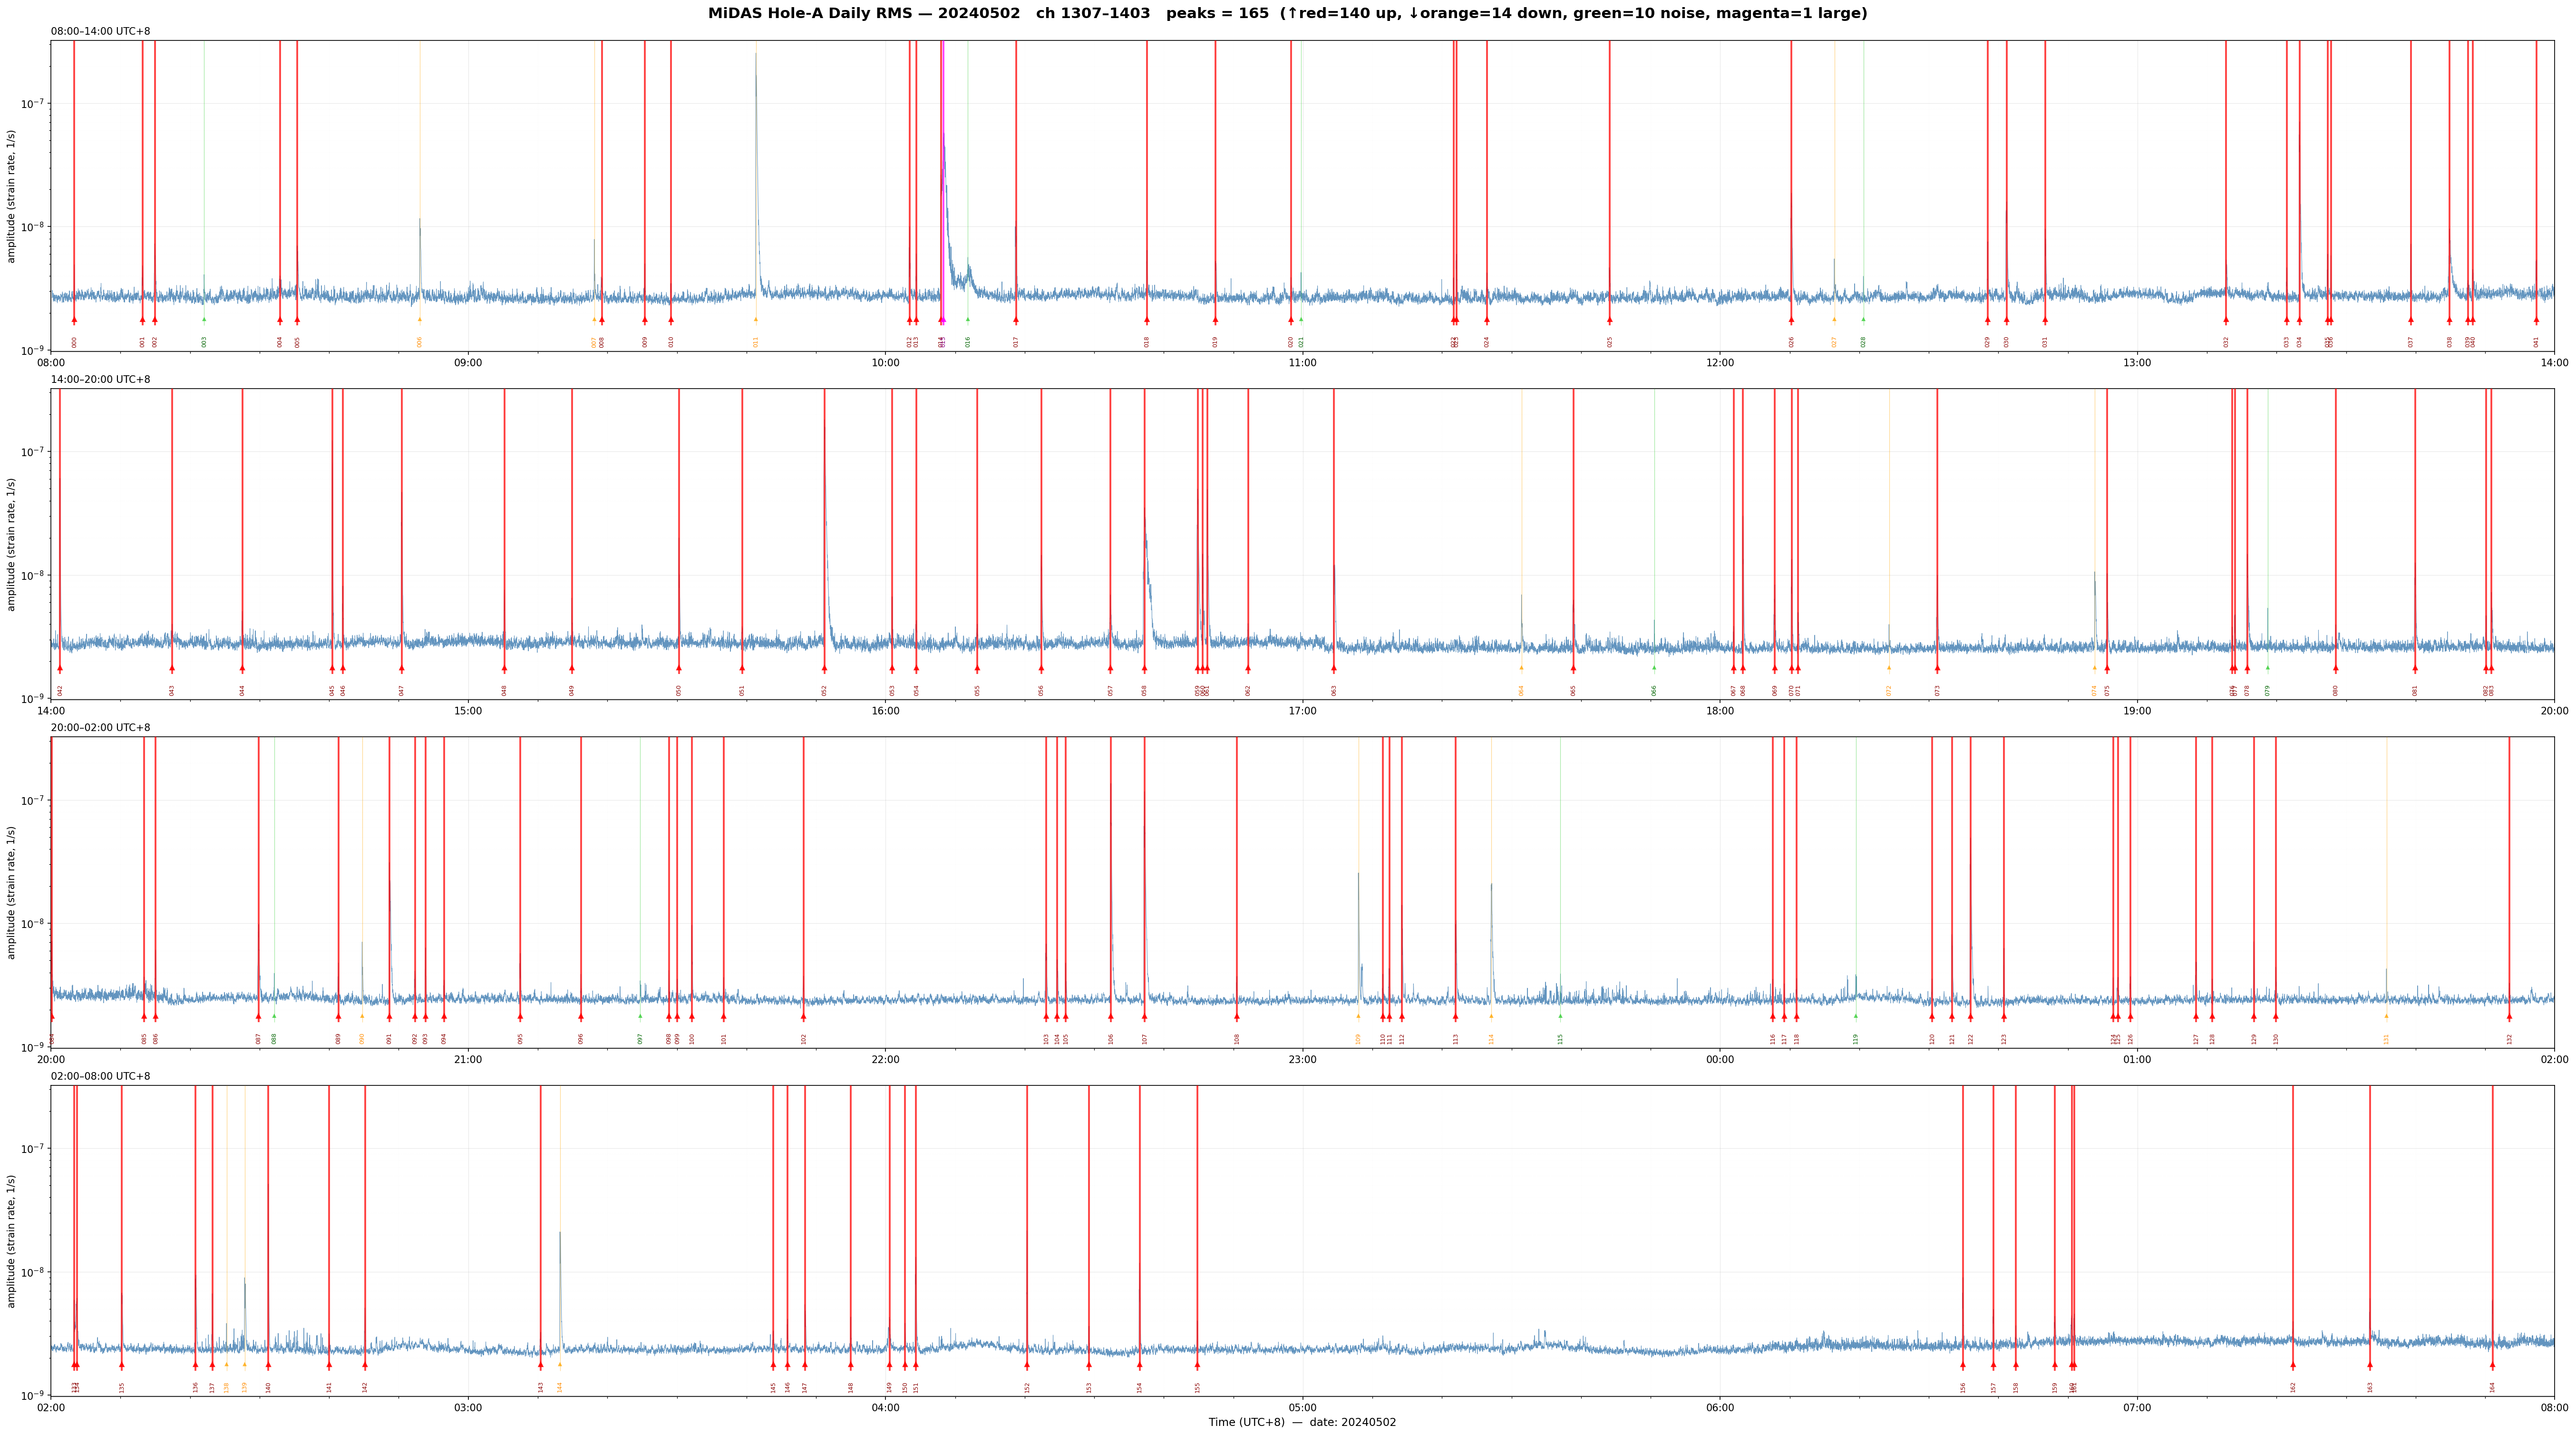
Task: Select red peak marker labeled 135
Action: pyautogui.click(x=122, y=1365)
